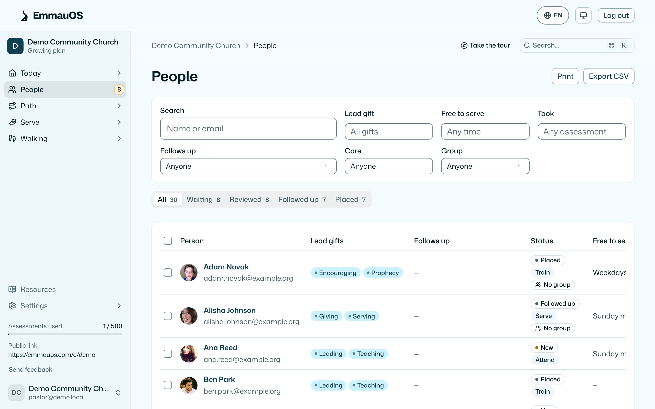The width and height of the screenshot is (655, 409).
Task: Open the globe EN language selector
Action: [x=553, y=15]
